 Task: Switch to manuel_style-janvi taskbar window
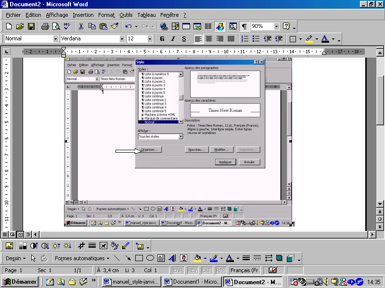[x=131, y=282]
